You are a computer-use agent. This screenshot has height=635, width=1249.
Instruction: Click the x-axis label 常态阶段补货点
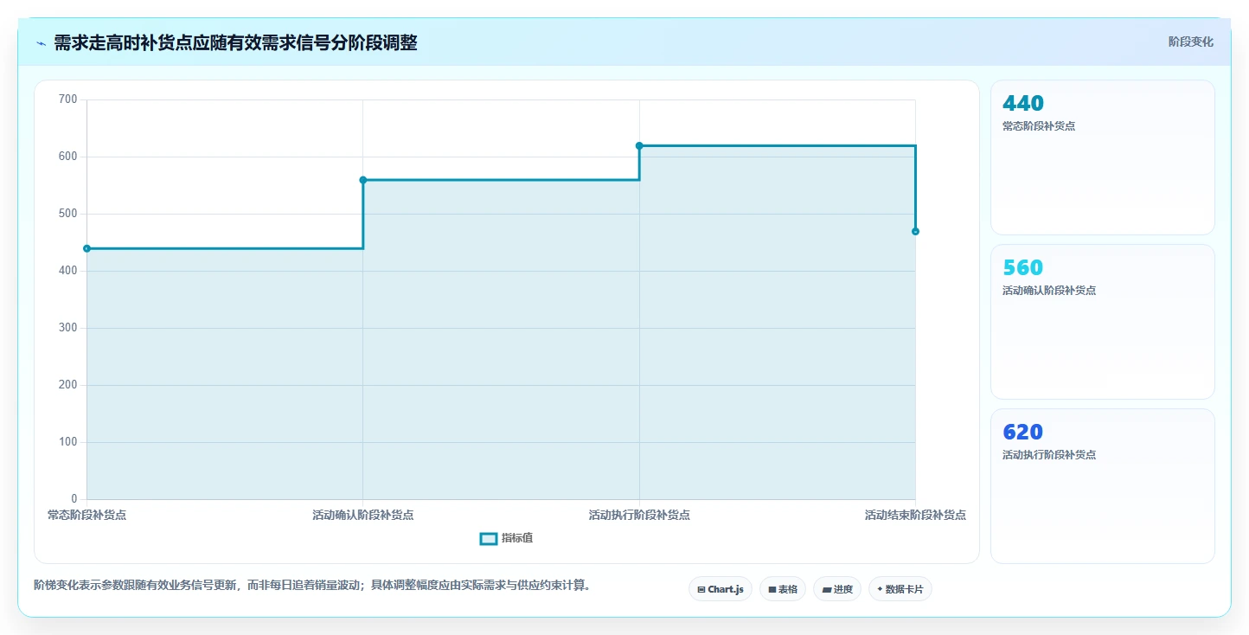(x=86, y=515)
